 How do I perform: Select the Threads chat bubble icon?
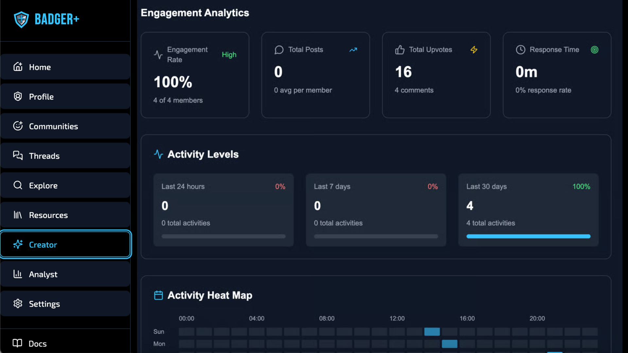point(18,156)
